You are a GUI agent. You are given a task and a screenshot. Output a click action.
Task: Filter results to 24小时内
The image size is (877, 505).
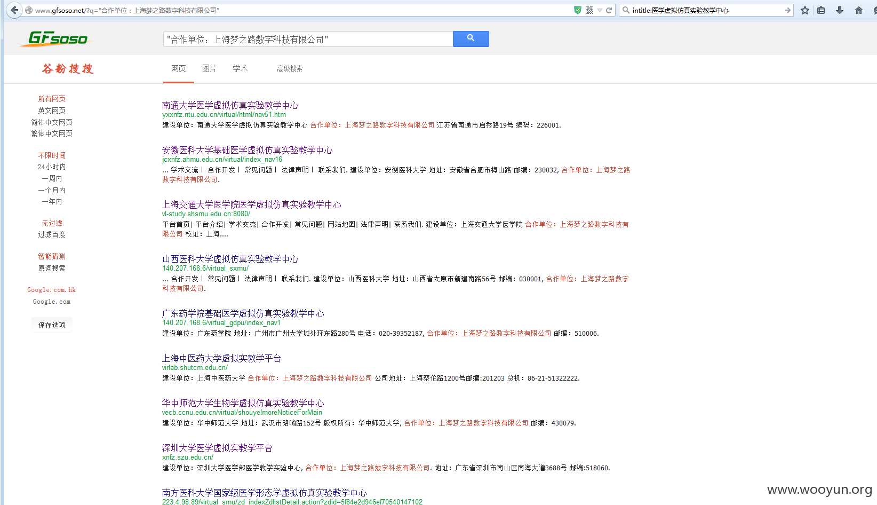tap(52, 167)
